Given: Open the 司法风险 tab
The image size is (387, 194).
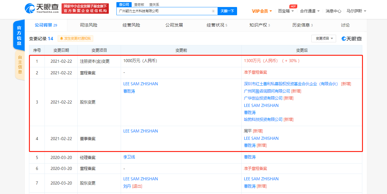Looking at the screenshot, I should pos(89,25).
